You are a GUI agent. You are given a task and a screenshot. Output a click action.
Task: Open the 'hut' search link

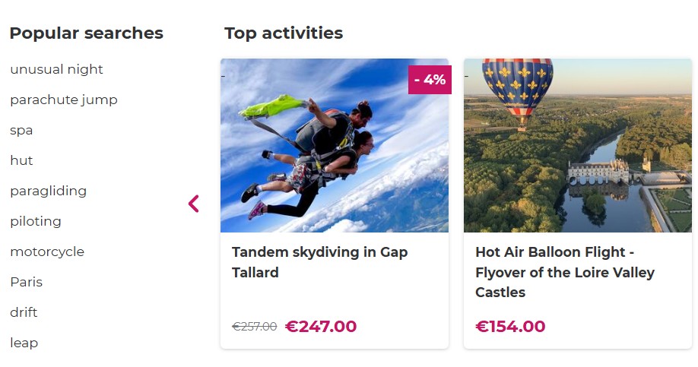pyautogui.click(x=21, y=160)
